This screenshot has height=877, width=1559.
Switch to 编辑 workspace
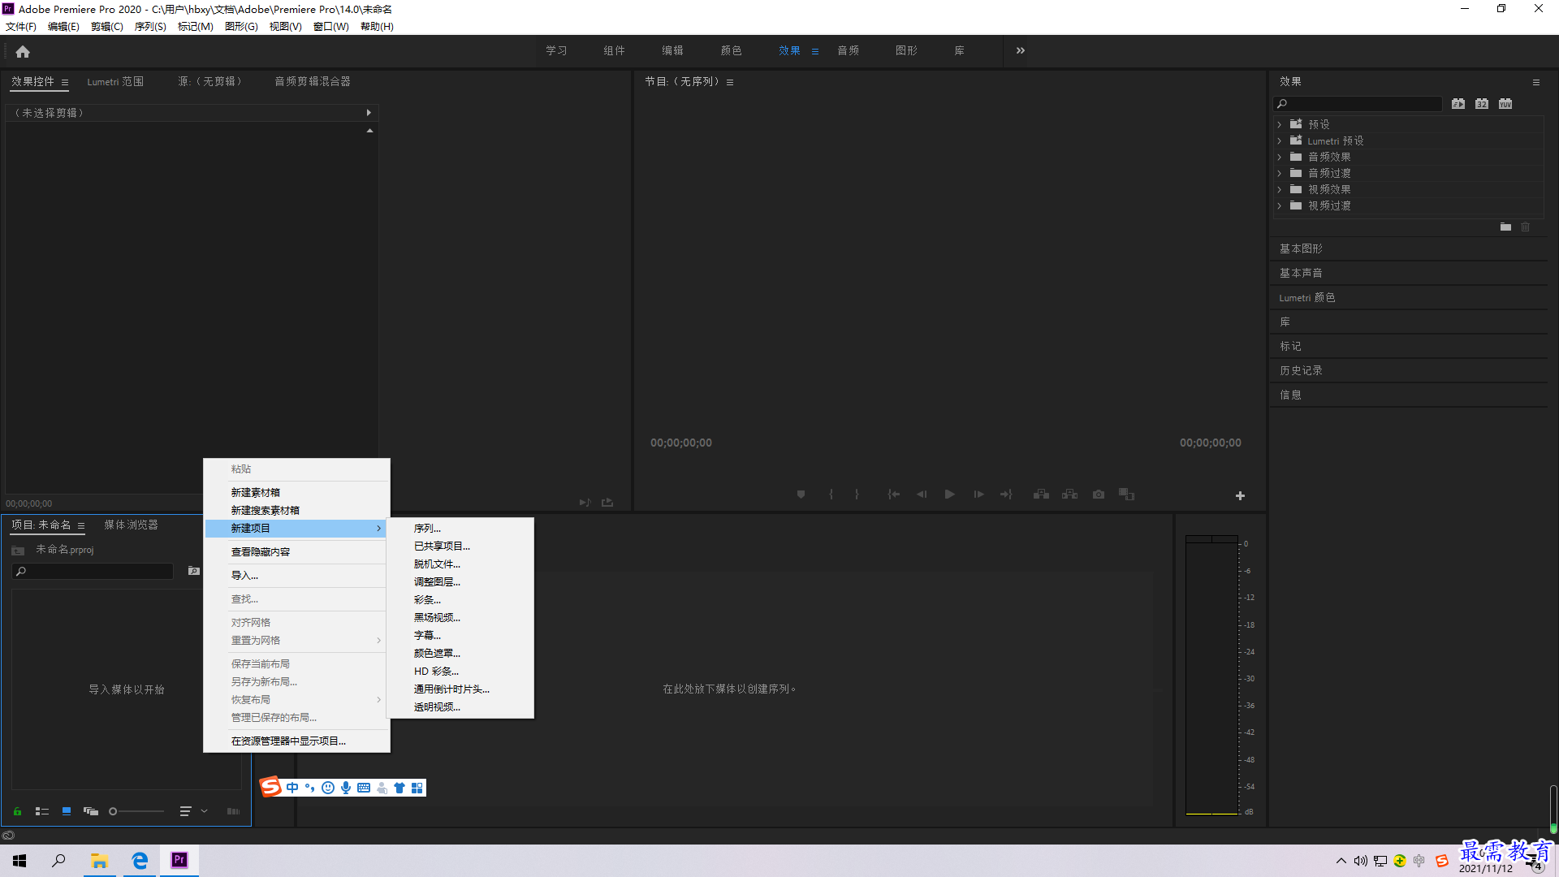pos(672,50)
